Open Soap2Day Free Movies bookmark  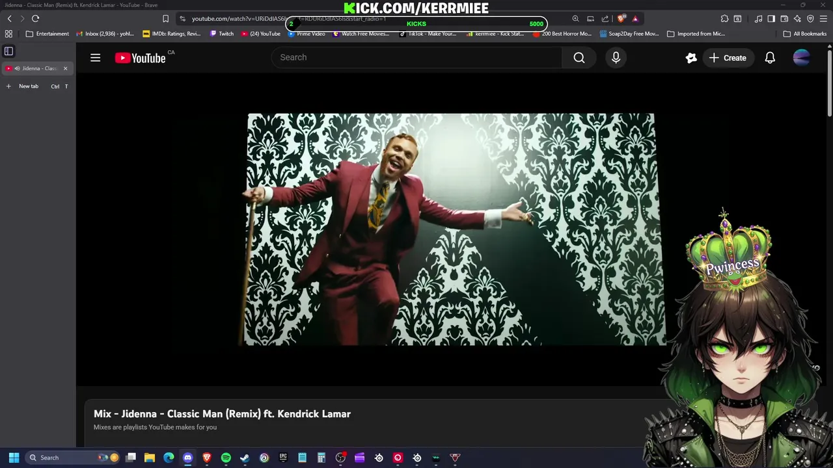pyautogui.click(x=629, y=34)
